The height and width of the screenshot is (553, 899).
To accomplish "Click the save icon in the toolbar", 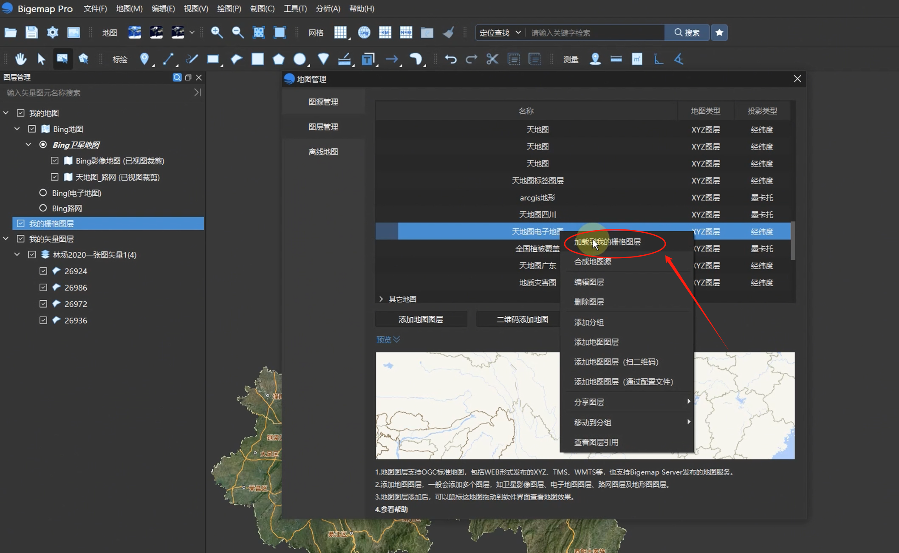I will 31,32.
